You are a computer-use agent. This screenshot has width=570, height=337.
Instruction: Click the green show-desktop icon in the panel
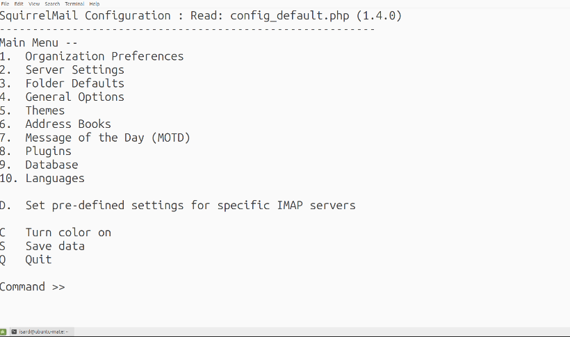click(3, 331)
